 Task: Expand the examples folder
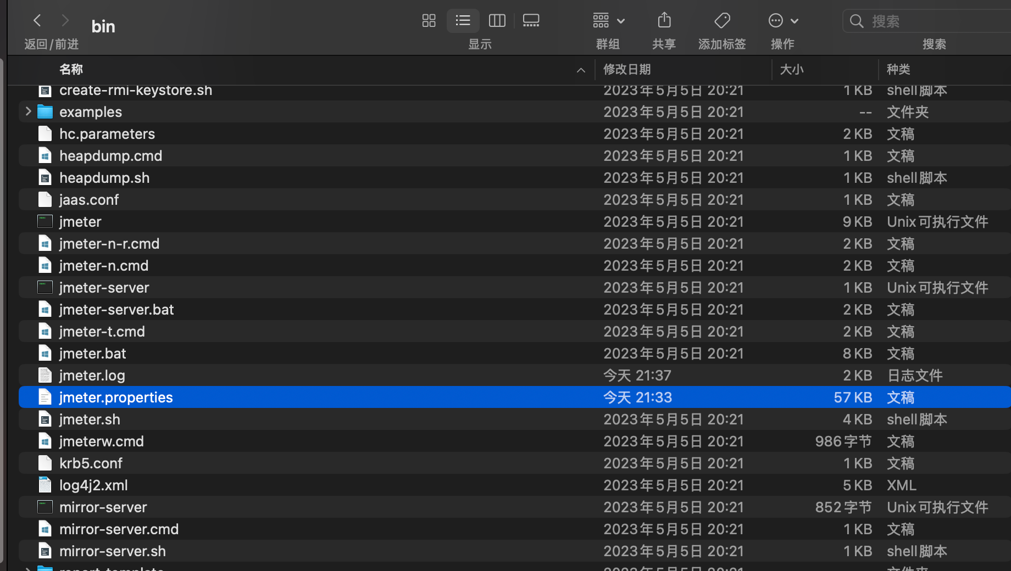coord(28,111)
